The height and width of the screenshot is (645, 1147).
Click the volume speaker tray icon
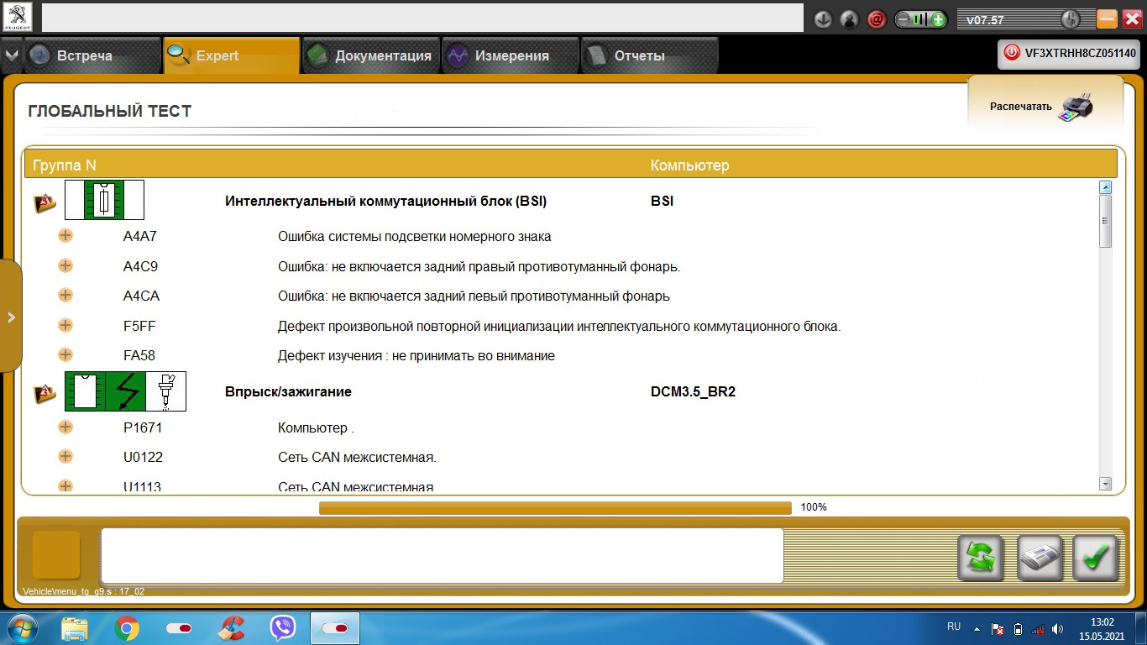(x=1057, y=628)
